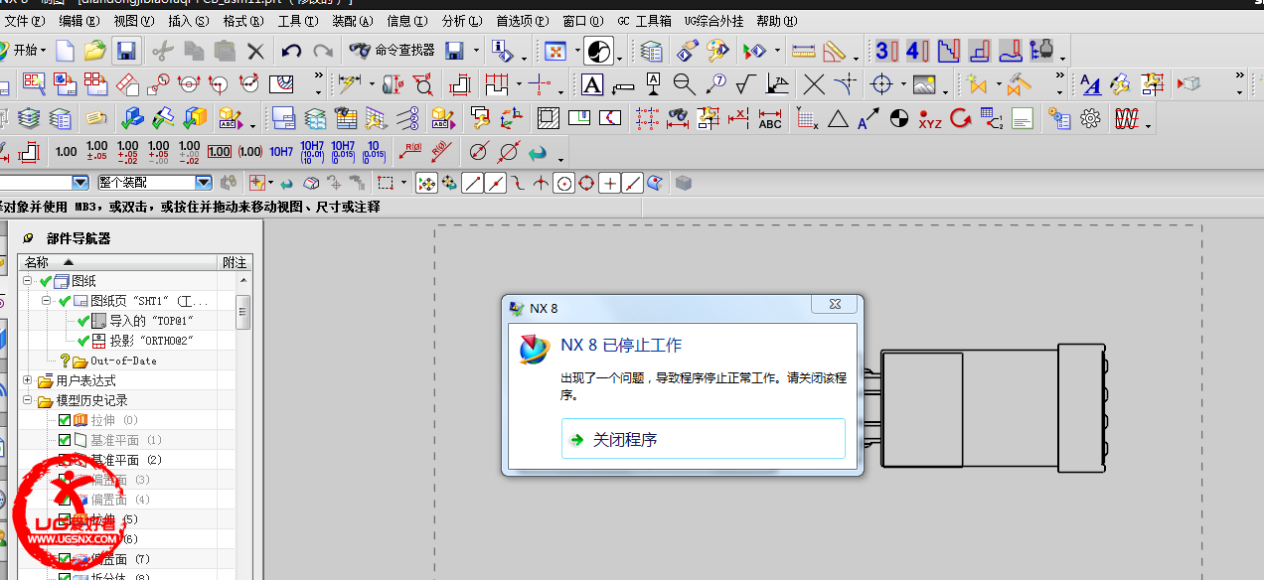
Task: Click the R(Ø) radius dimension icon
Action: pyautogui.click(x=408, y=152)
